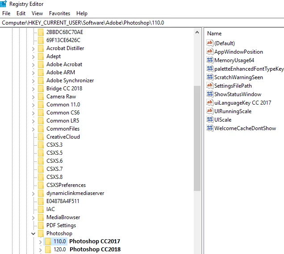This screenshot has width=284, height=254.
Task: Click the MemoryUsage64 binary value icon
Action: (210, 60)
